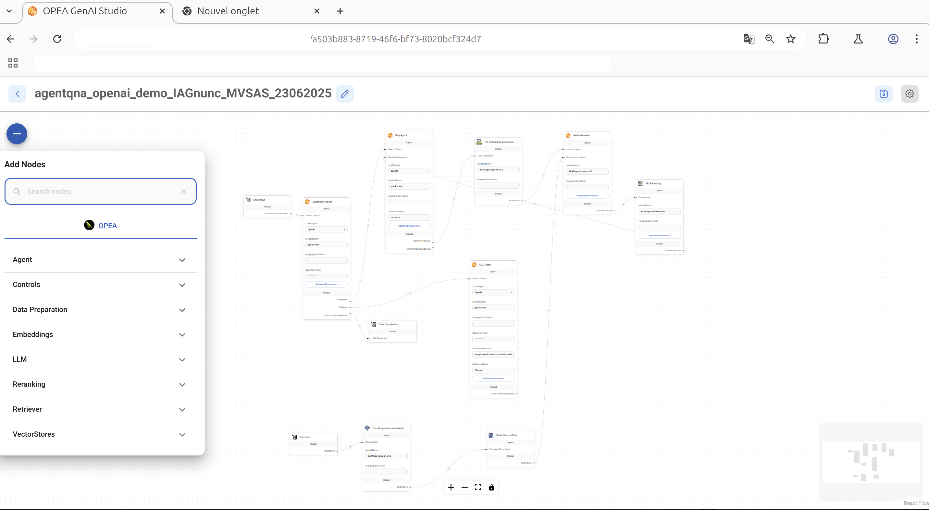Screen dimensions: 929x510
Task: Expand the VectorStores node category
Action: coord(100,434)
